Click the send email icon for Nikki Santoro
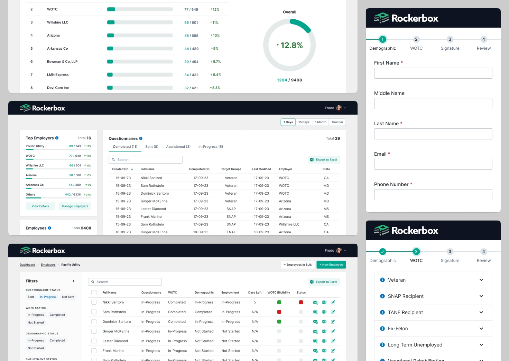The height and width of the screenshot is (361, 509). (315, 302)
